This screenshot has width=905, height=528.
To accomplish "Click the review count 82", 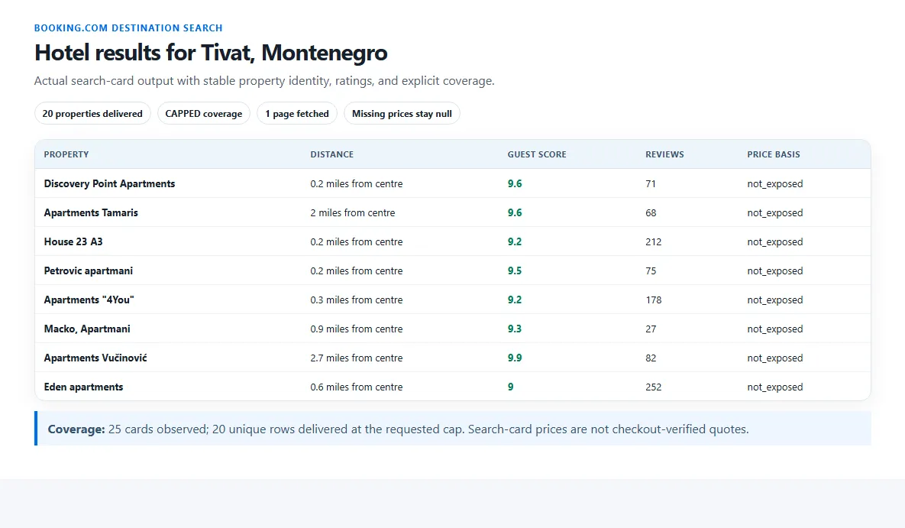I will tap(651, 358).
